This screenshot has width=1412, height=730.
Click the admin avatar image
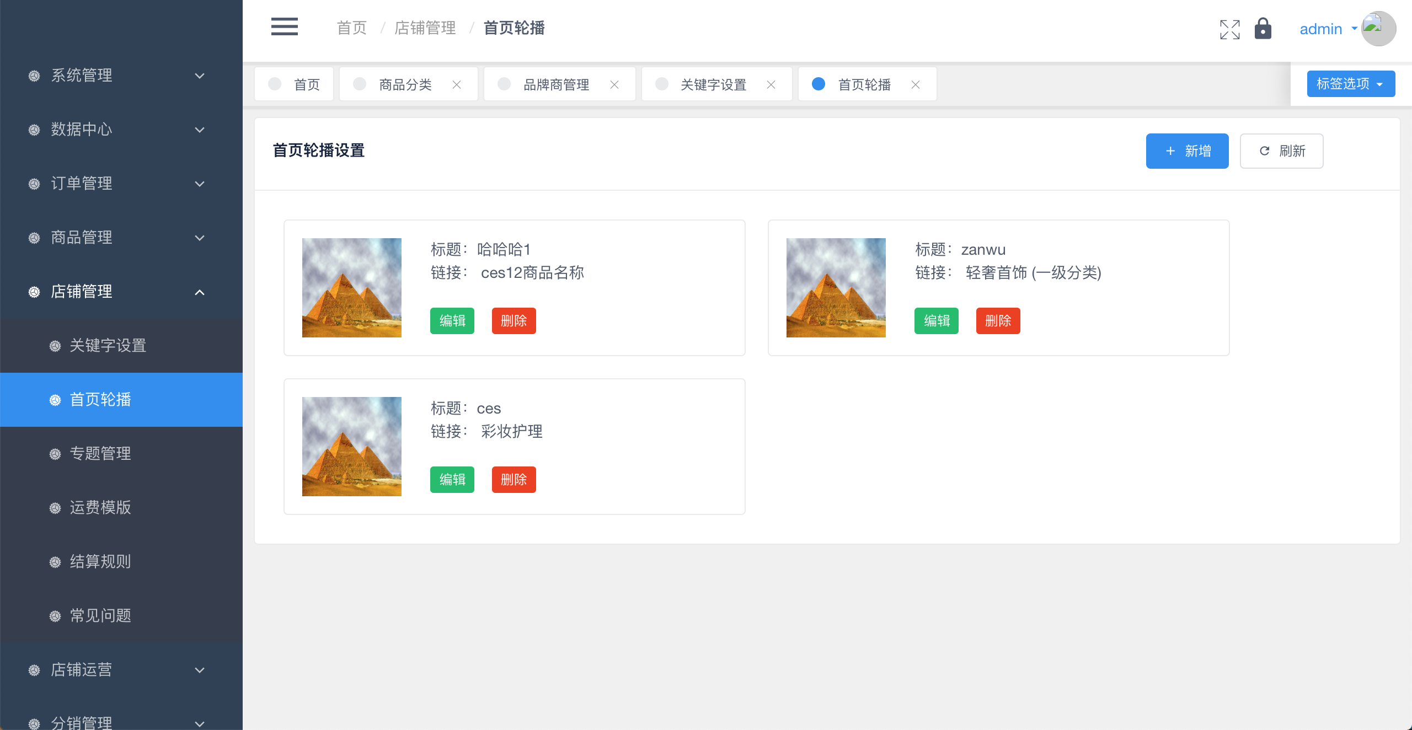pos(1378,29)
